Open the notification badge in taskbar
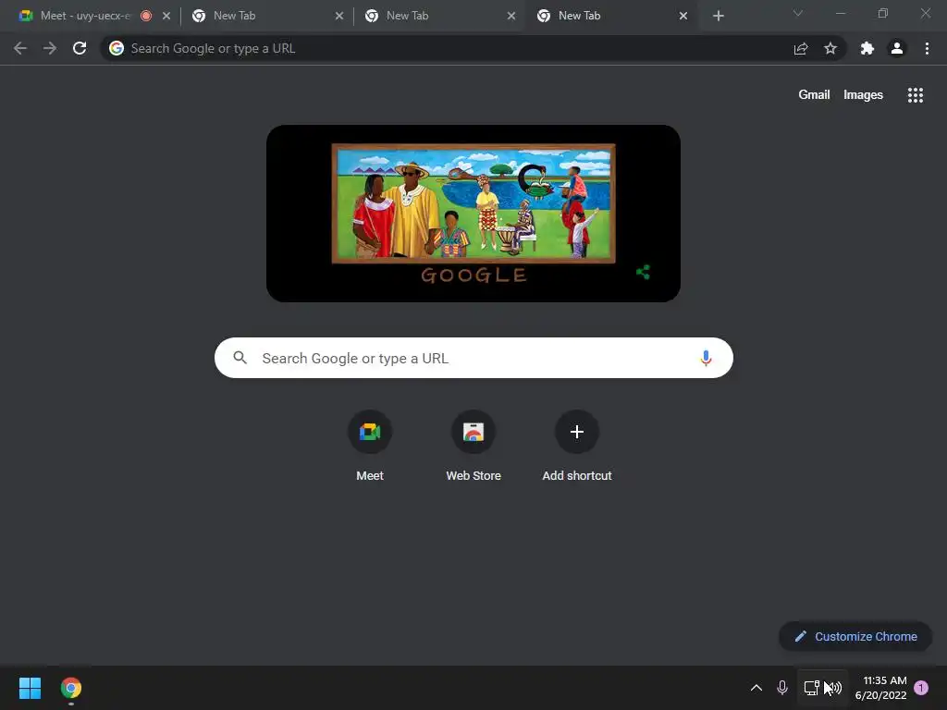 921,688
